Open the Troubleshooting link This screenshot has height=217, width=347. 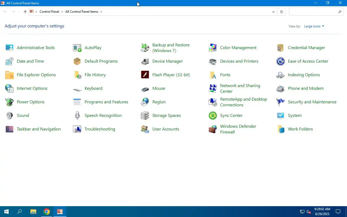coord(100,129)
